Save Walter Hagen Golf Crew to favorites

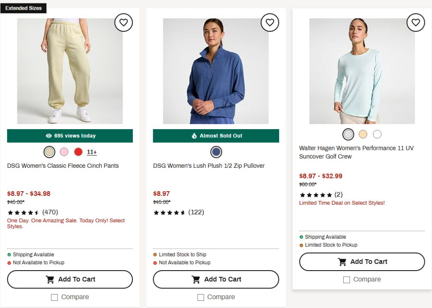point(416,23)
